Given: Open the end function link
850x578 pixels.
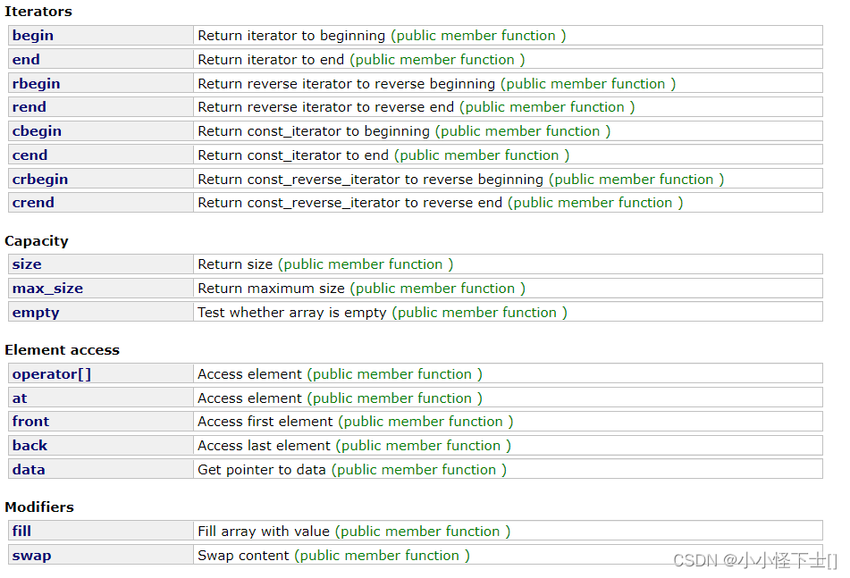Looking at the screenshot, I should [x=26, y=60].
